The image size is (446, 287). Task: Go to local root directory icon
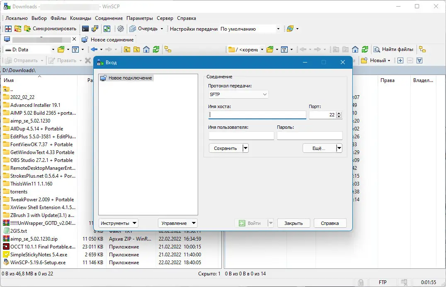(x=136, y=49)
